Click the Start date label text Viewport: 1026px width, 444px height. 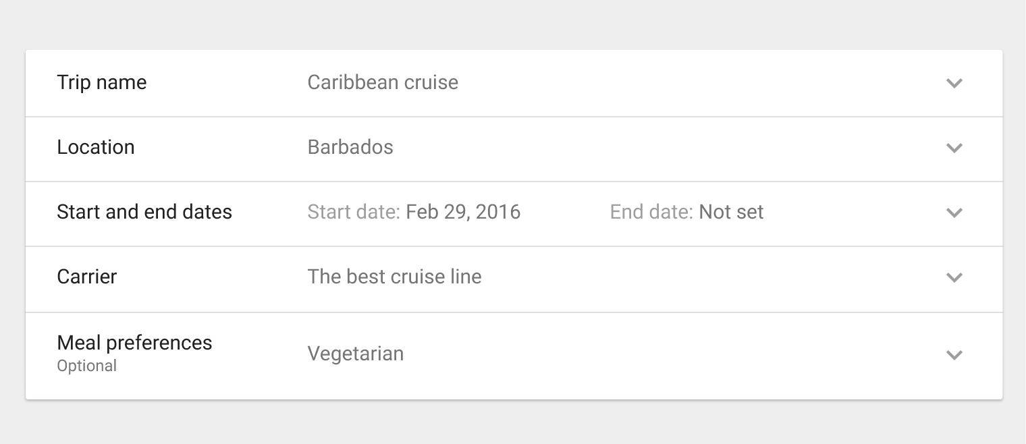[x=354, y=212]
